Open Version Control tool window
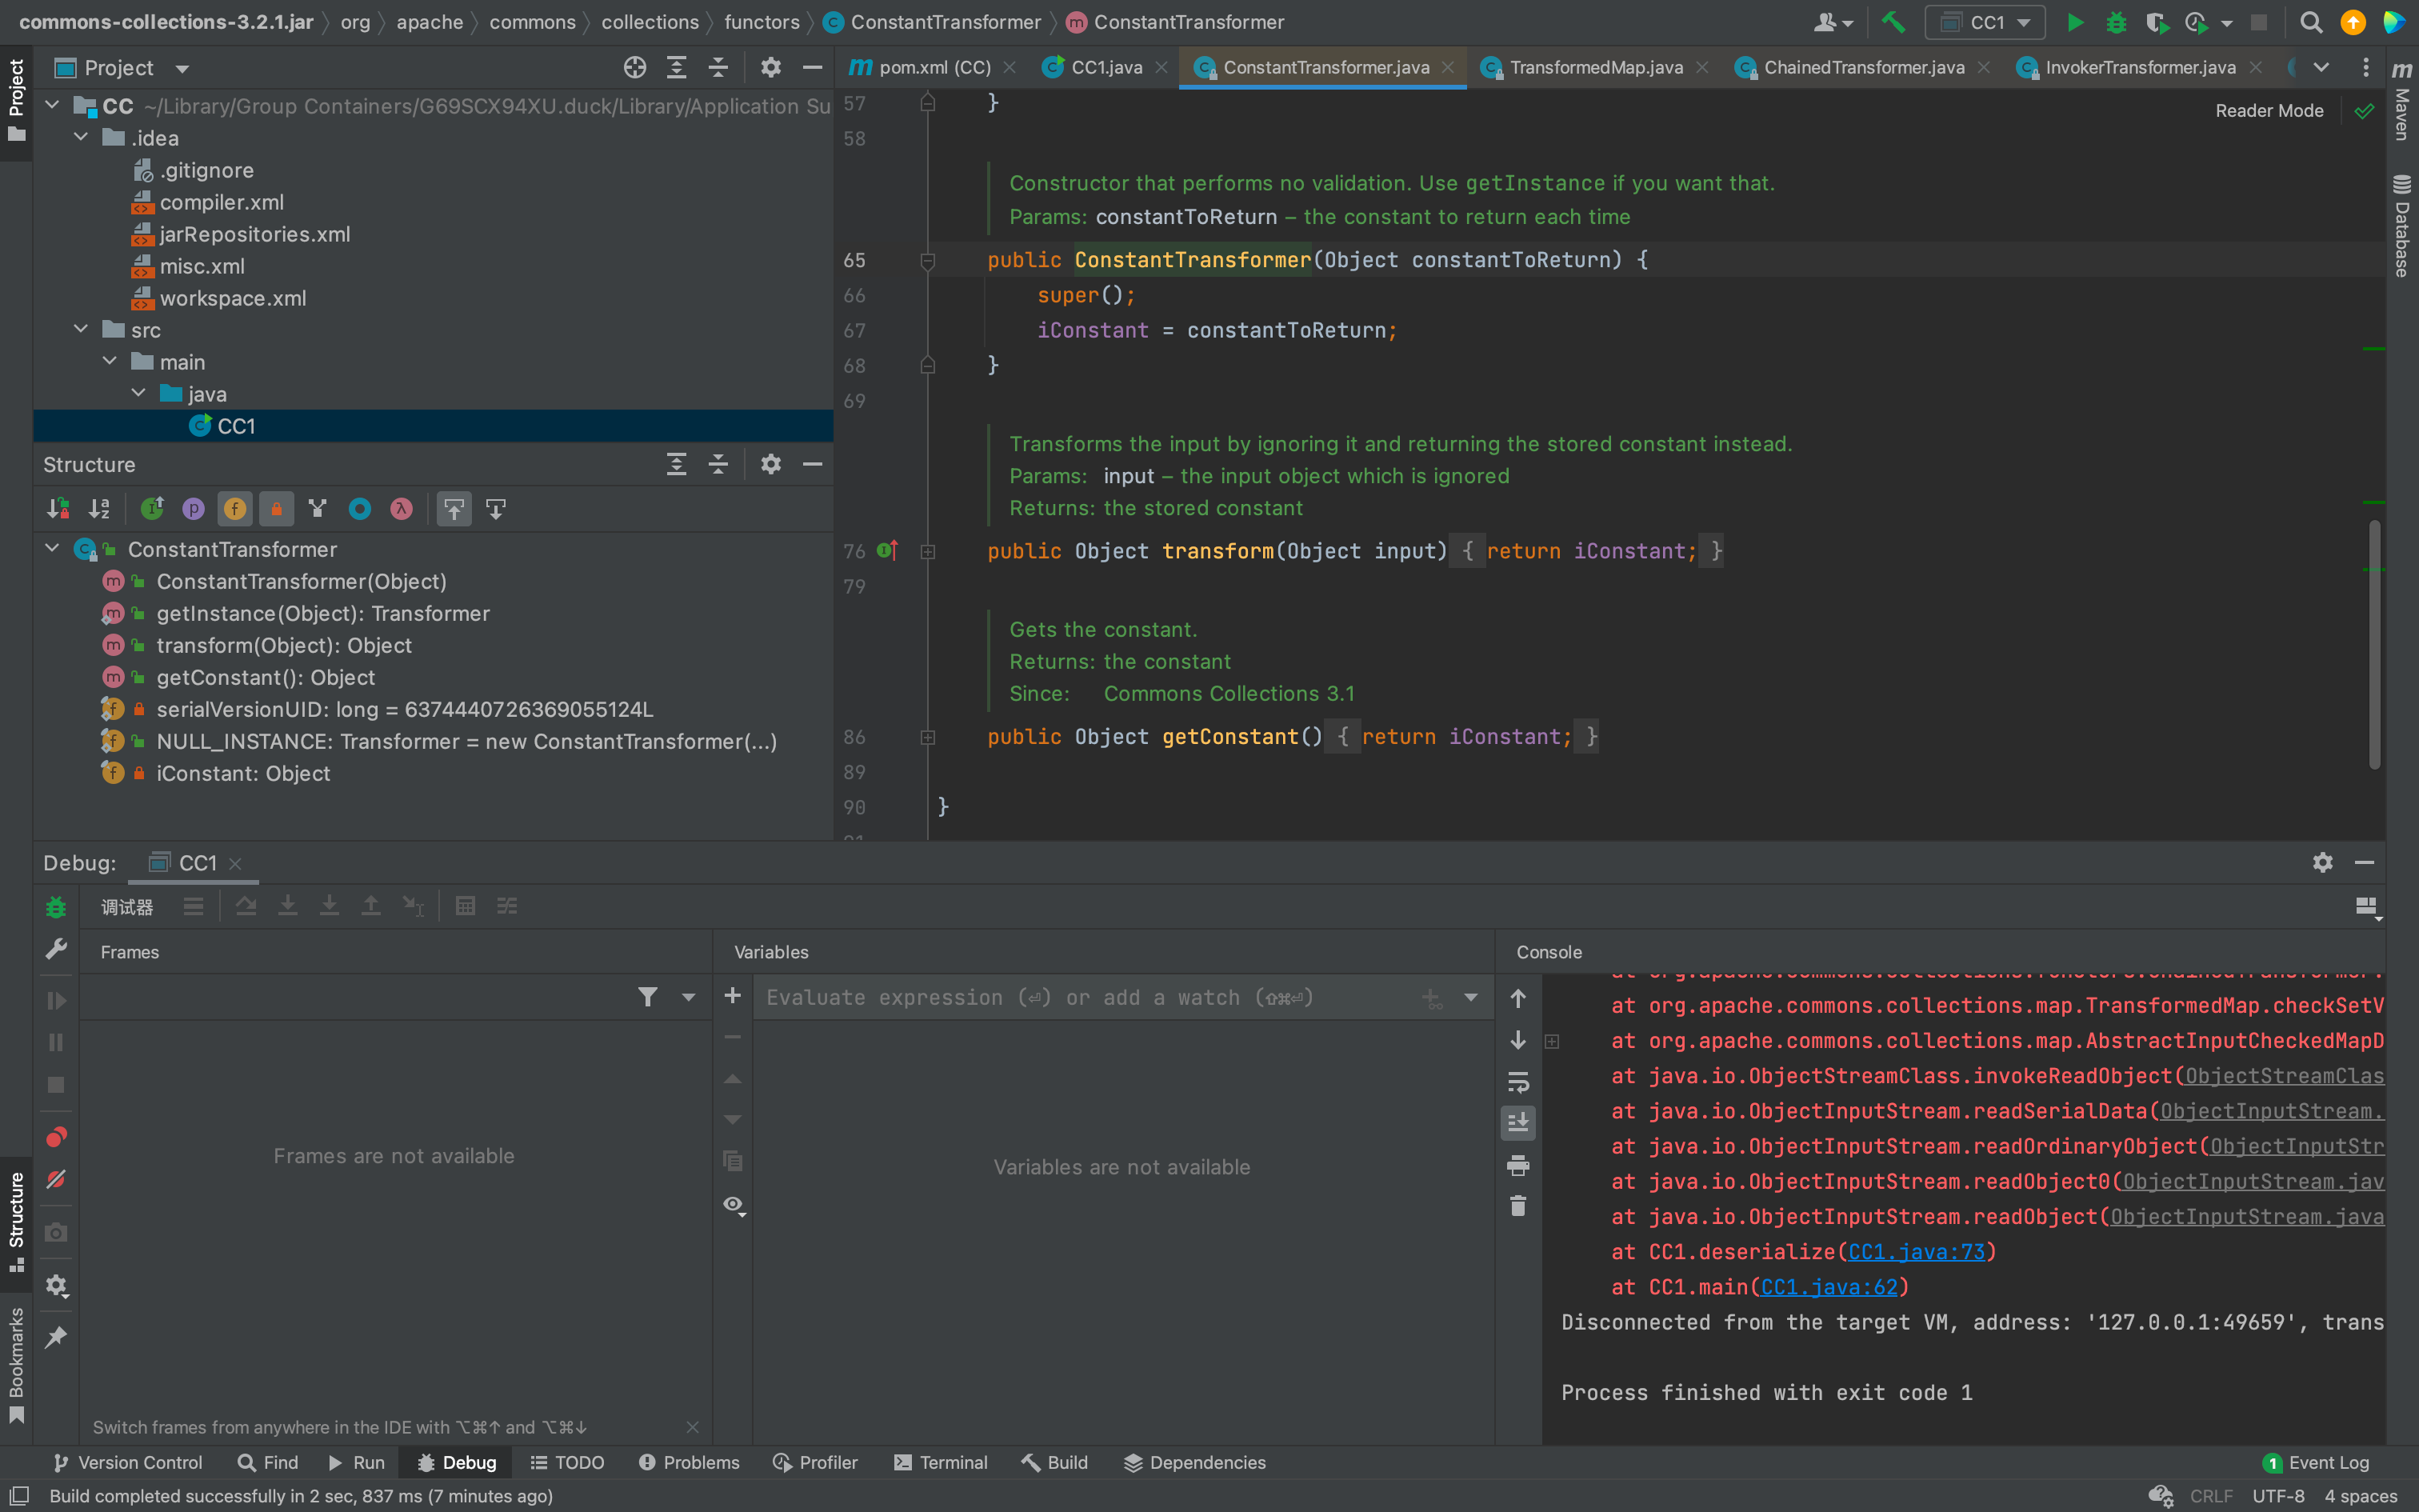 [127, 1462]
